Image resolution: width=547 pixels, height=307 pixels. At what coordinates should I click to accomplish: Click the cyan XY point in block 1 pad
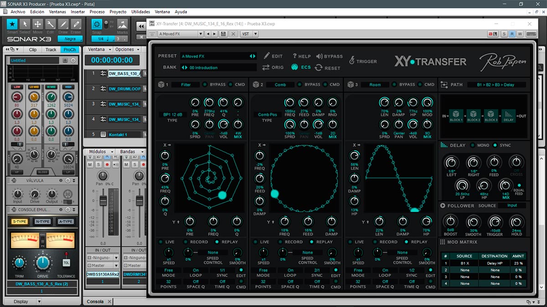[x=222, y=195]
